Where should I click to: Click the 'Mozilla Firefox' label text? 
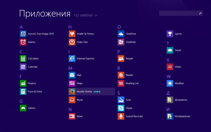[x=84, y=92]
